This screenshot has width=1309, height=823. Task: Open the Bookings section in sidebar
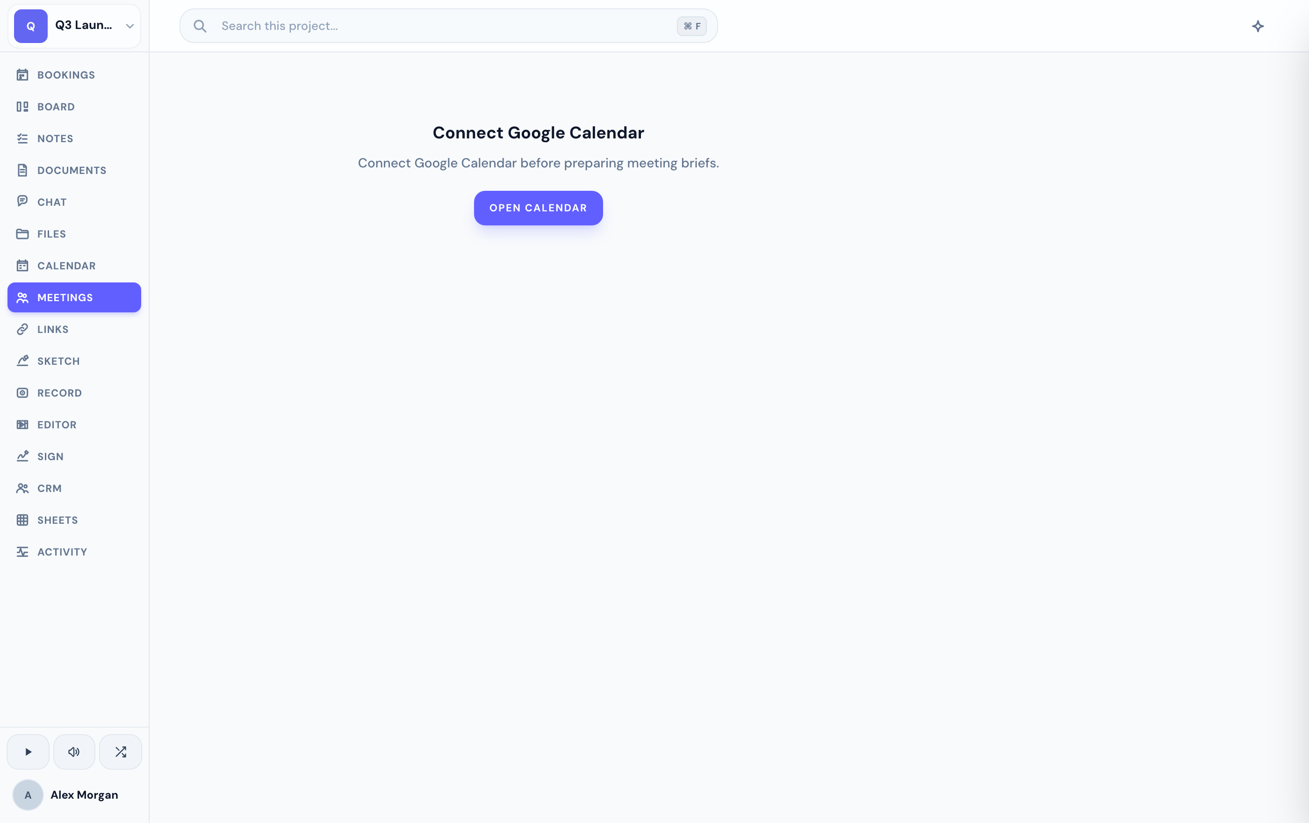74,75
